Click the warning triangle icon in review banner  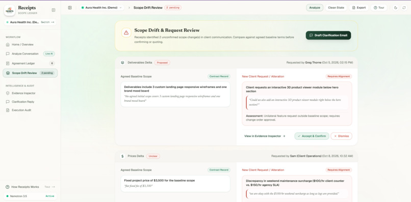[126, 33]
